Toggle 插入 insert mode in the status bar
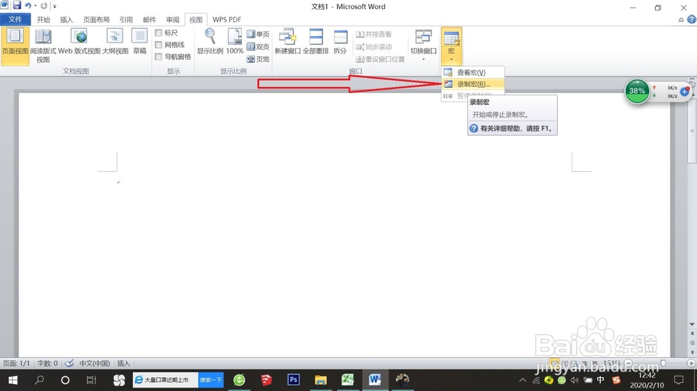 pos(123,363)
